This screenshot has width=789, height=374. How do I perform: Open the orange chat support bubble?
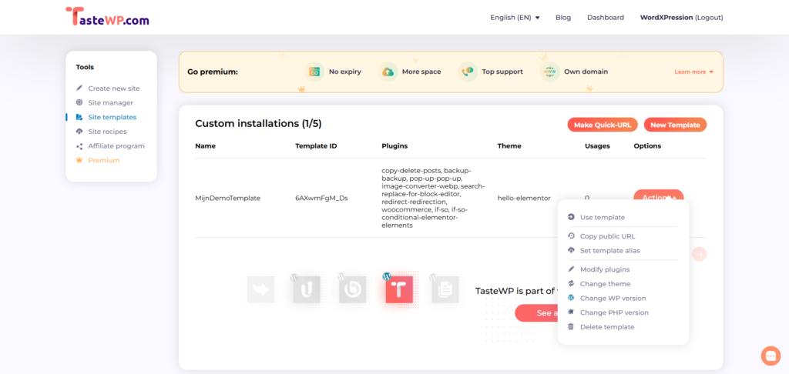(x=771, y=356)
